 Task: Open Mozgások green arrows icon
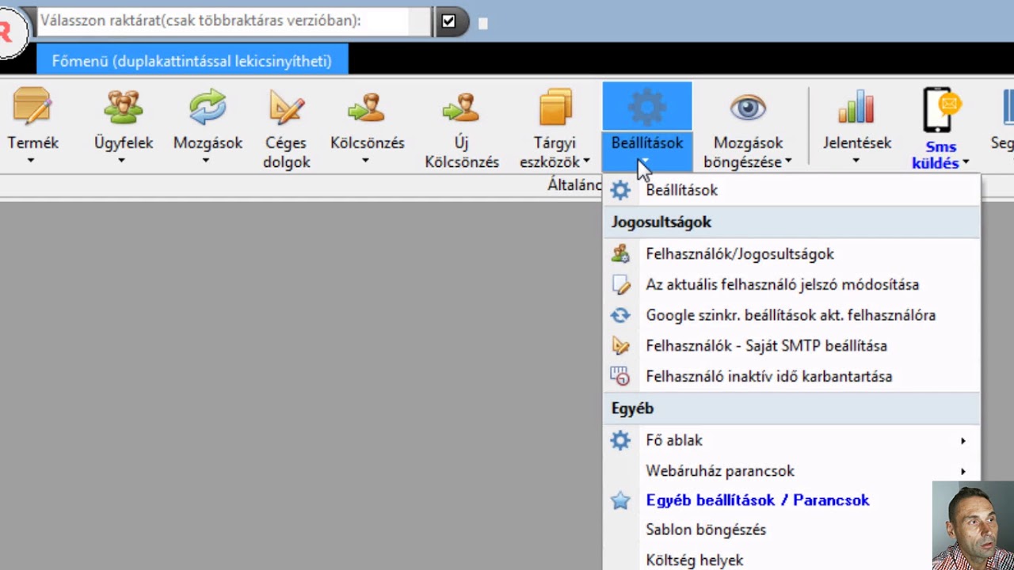pyautogui.click(x=208, y=107)
